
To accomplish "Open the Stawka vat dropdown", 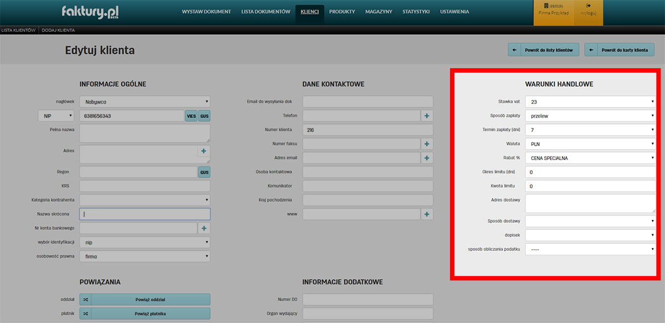I will (x=590, y=102).
